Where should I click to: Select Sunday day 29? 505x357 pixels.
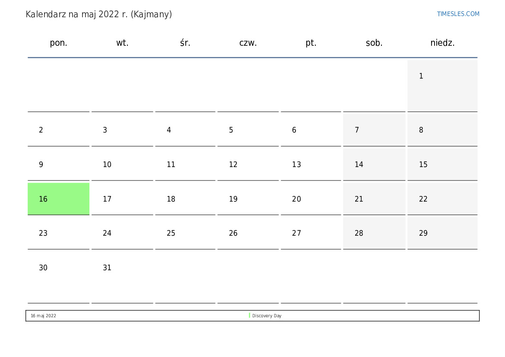[442, 233]
